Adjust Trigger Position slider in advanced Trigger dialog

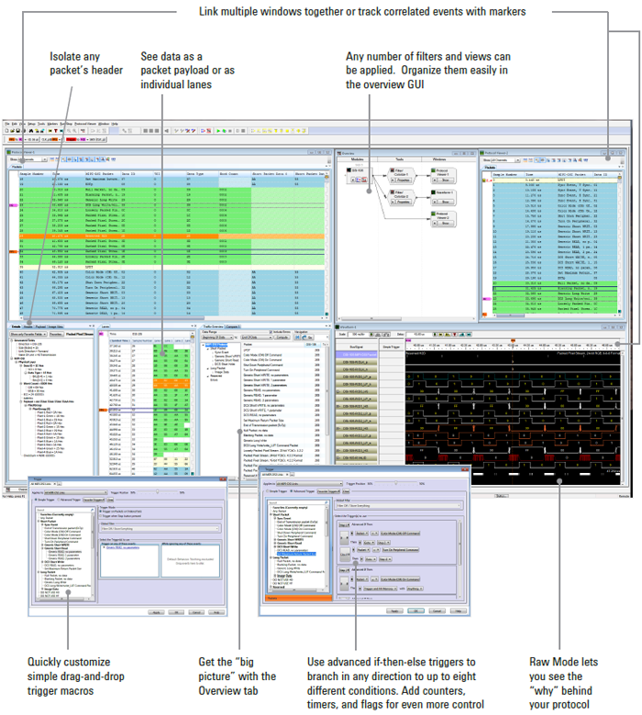[x=395, y=483]
